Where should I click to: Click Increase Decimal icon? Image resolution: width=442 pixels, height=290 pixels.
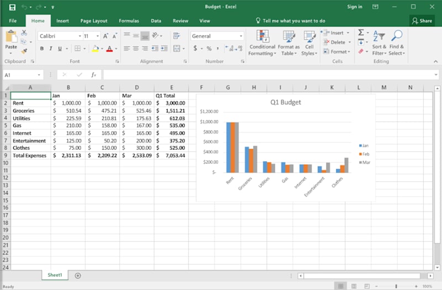pyautogui.click(x=229, y=49)
